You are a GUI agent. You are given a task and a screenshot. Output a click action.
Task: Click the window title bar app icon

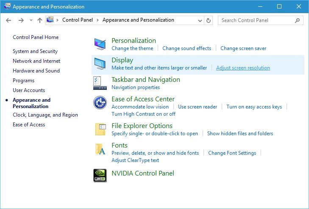click(7, 6)
